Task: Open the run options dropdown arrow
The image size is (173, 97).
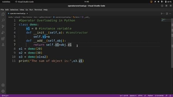Action: pyautogui.click(x=164, y=13)
